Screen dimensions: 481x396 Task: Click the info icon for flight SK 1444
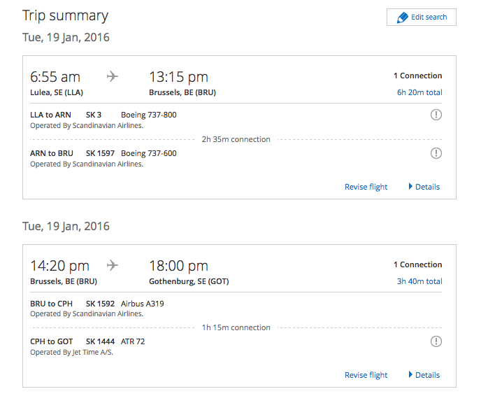[436, 341]
